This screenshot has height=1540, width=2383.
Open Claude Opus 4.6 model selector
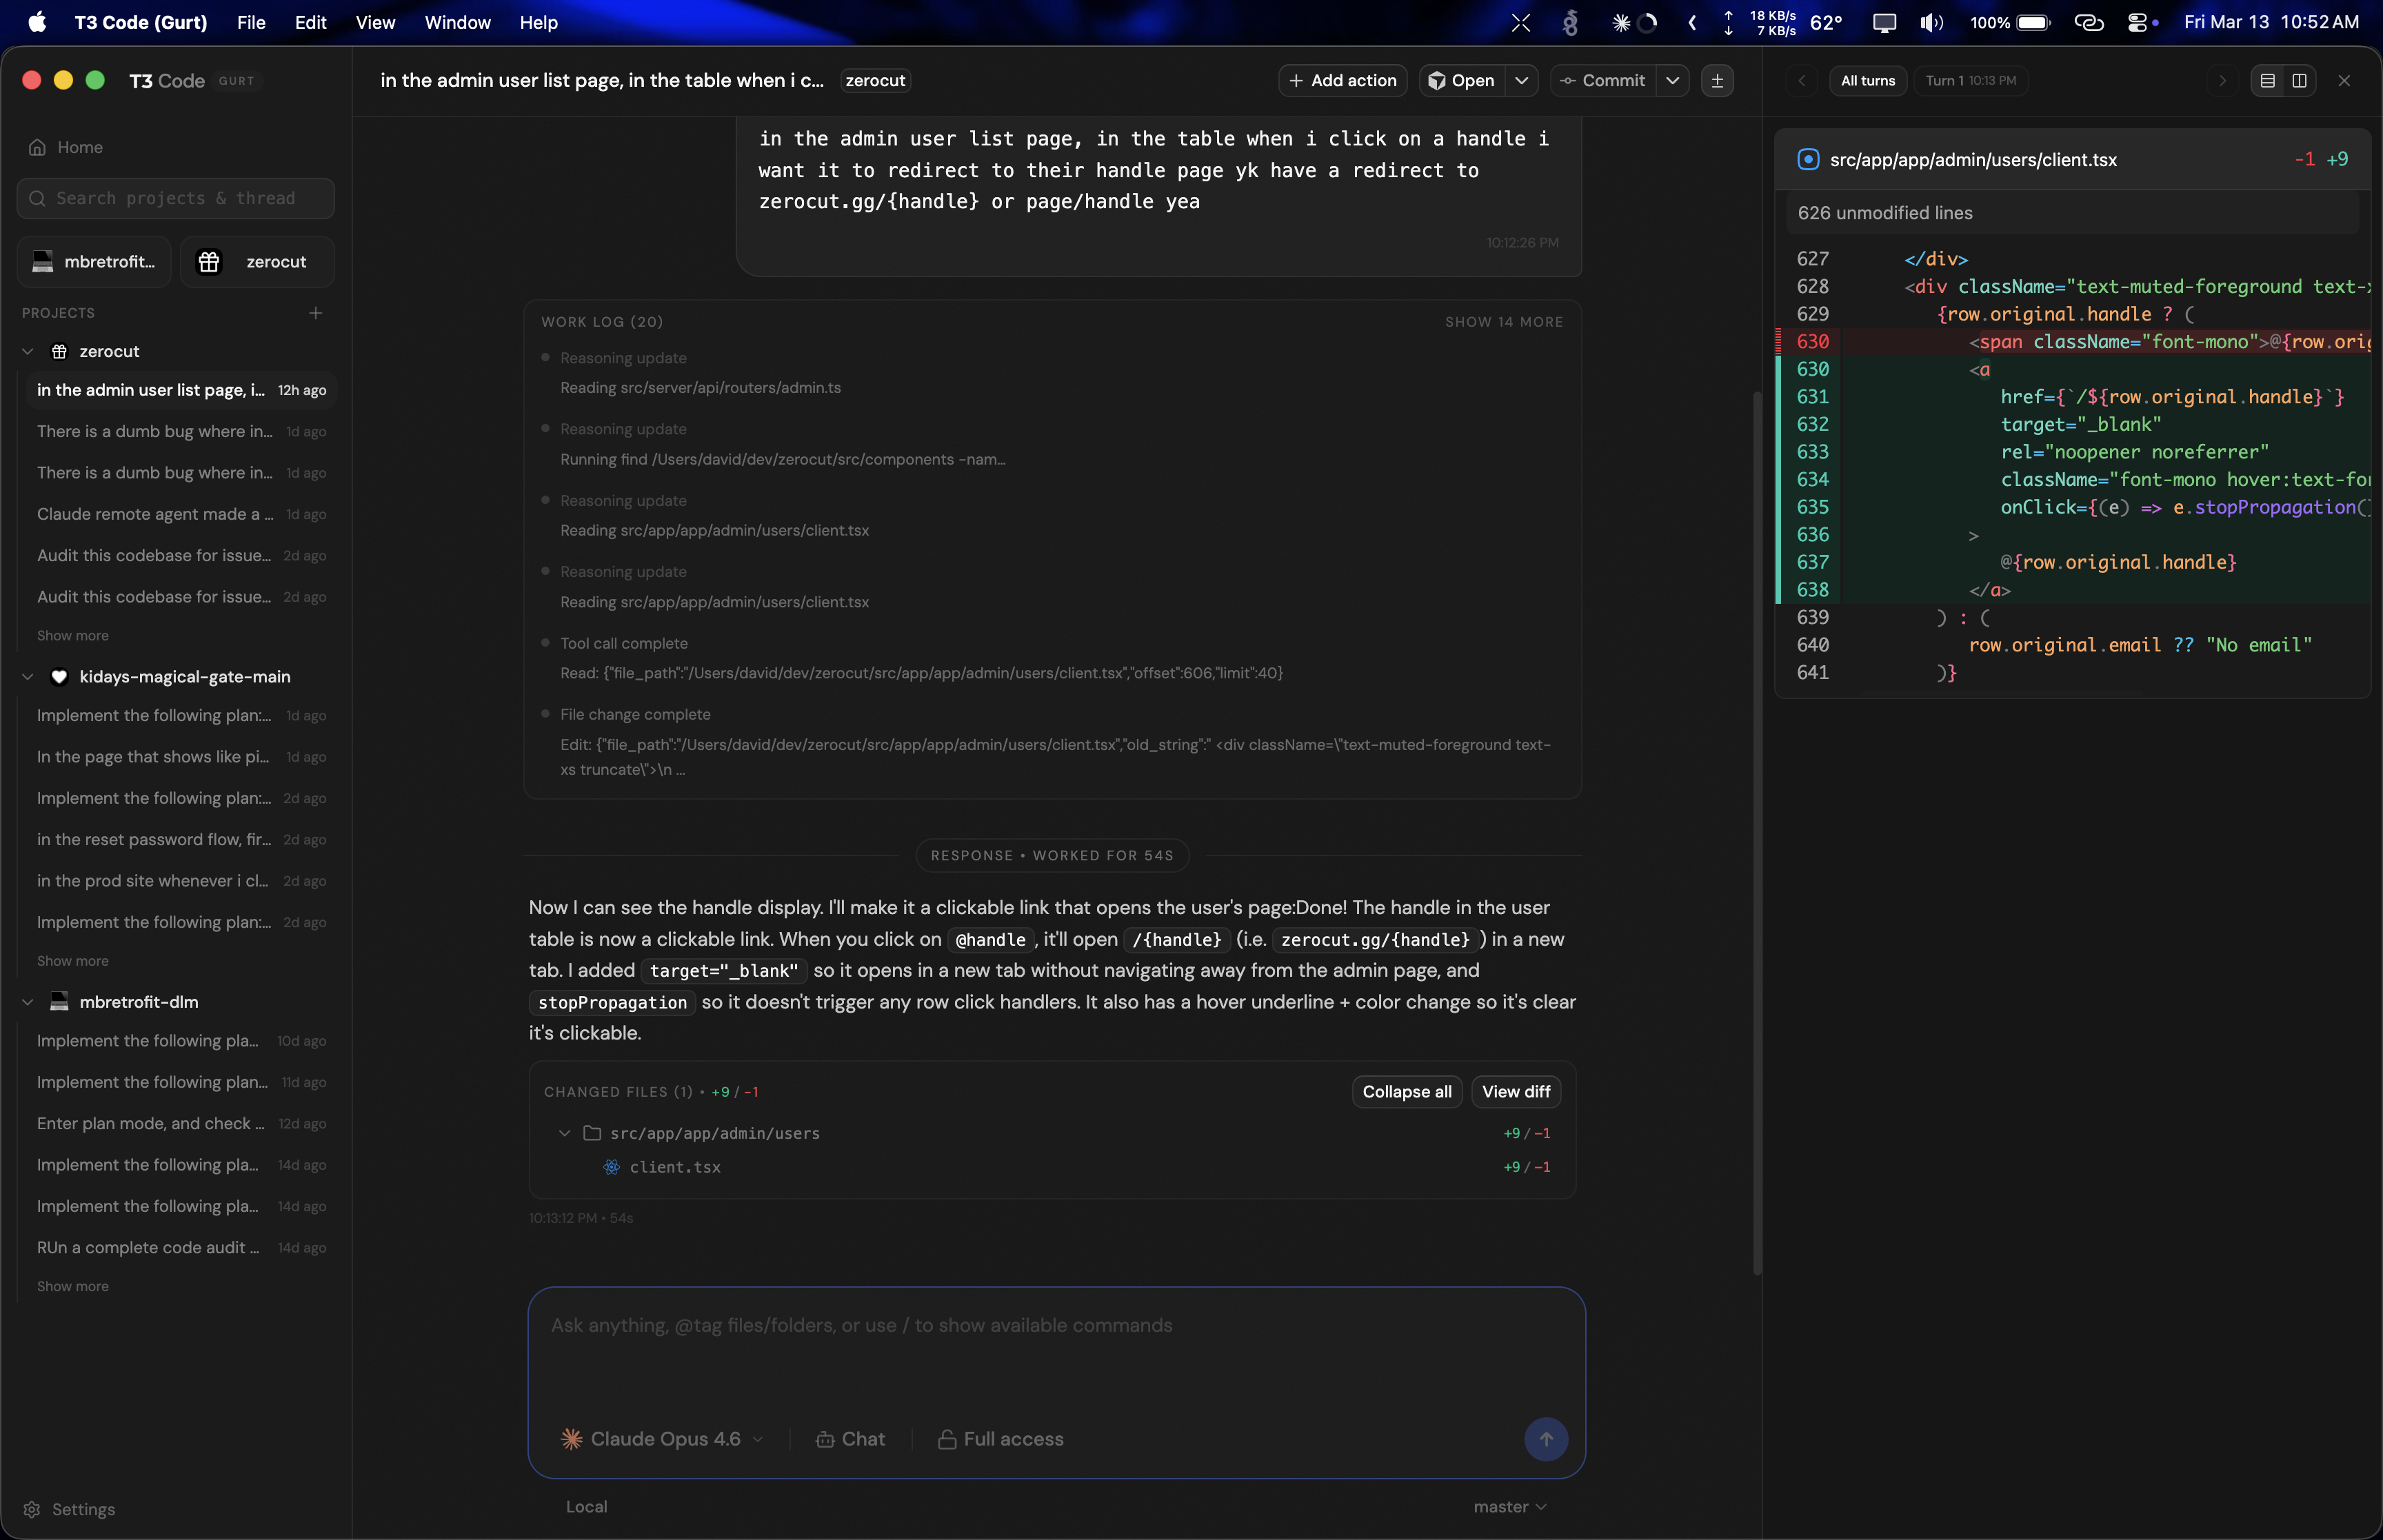(662, 1439)
